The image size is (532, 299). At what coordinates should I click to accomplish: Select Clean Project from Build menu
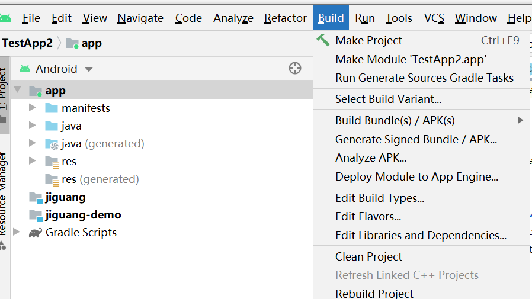tap(368, 256)
